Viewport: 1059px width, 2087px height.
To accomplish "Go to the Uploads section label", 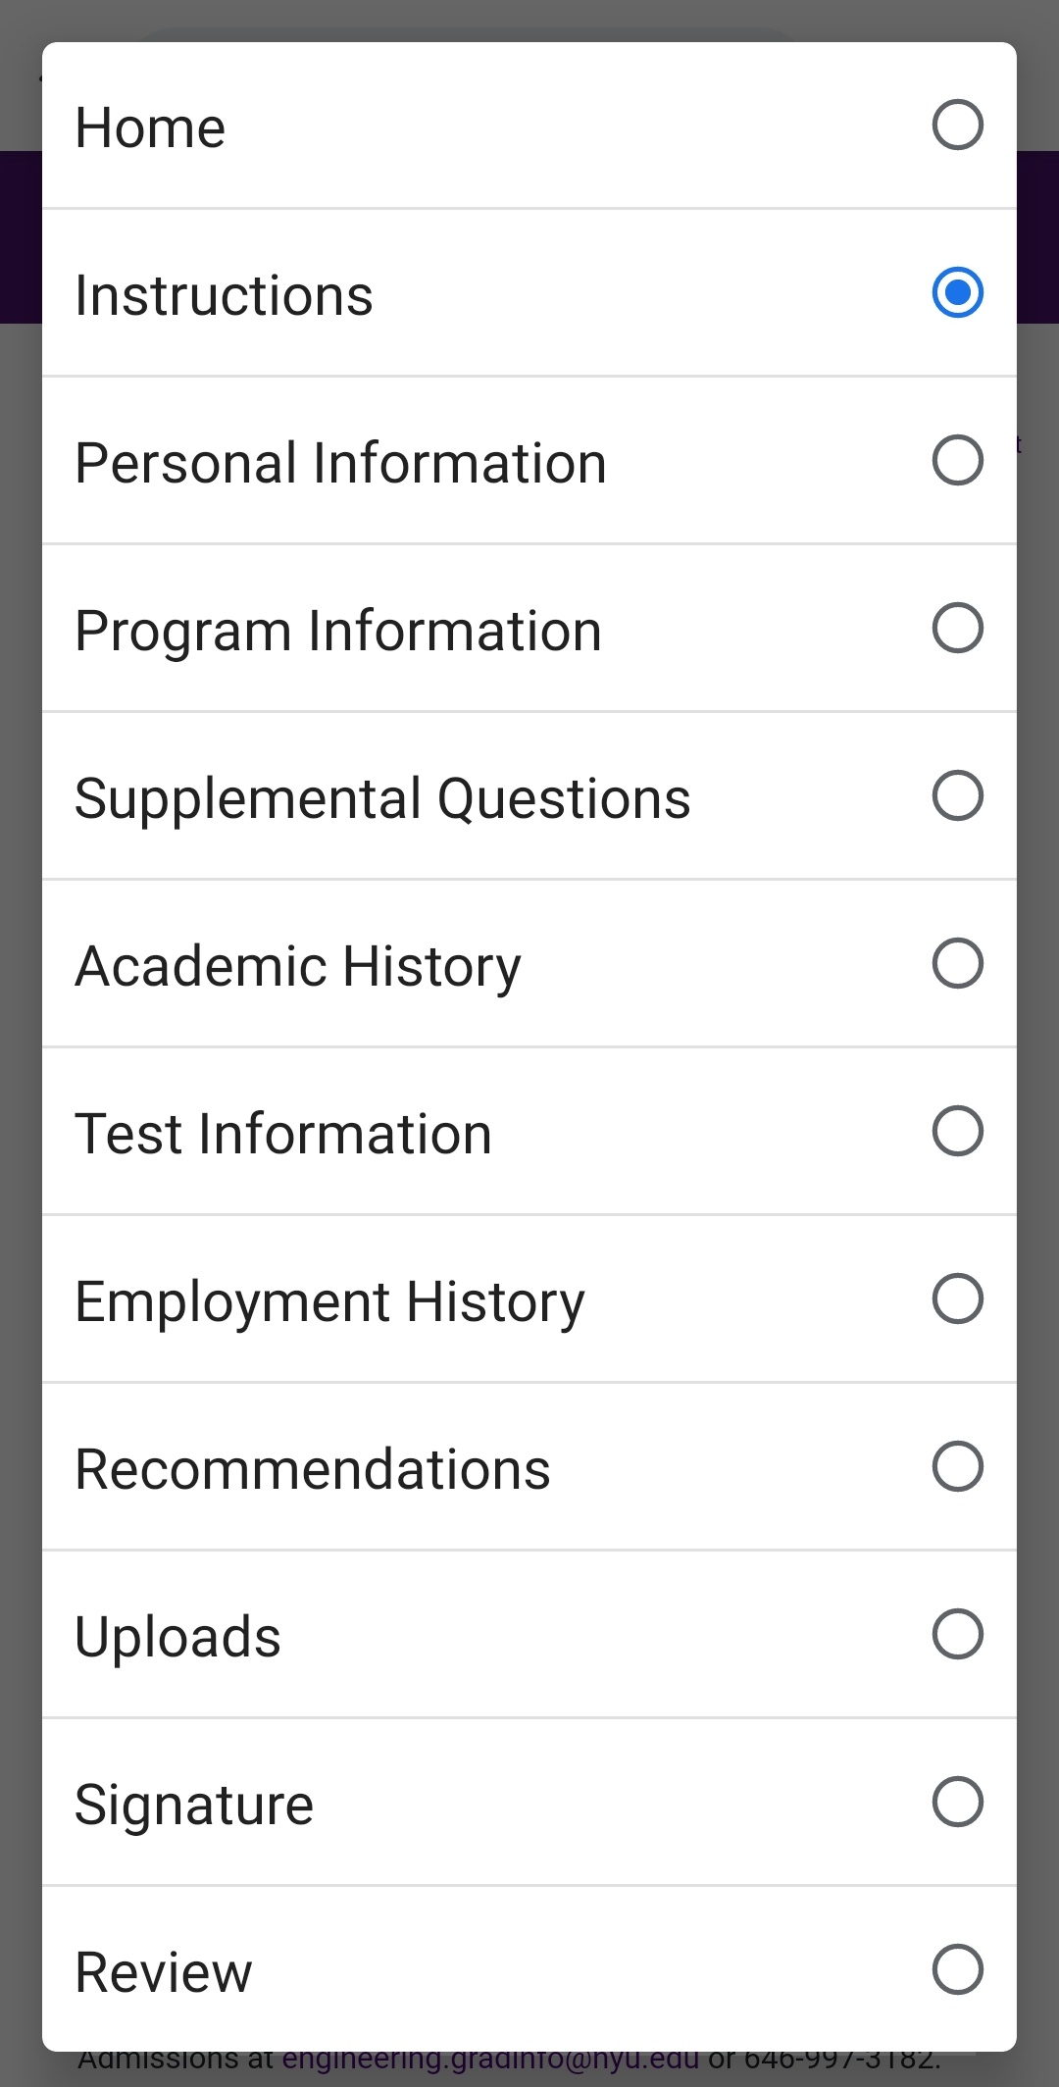I will (x=177, y=1638).
